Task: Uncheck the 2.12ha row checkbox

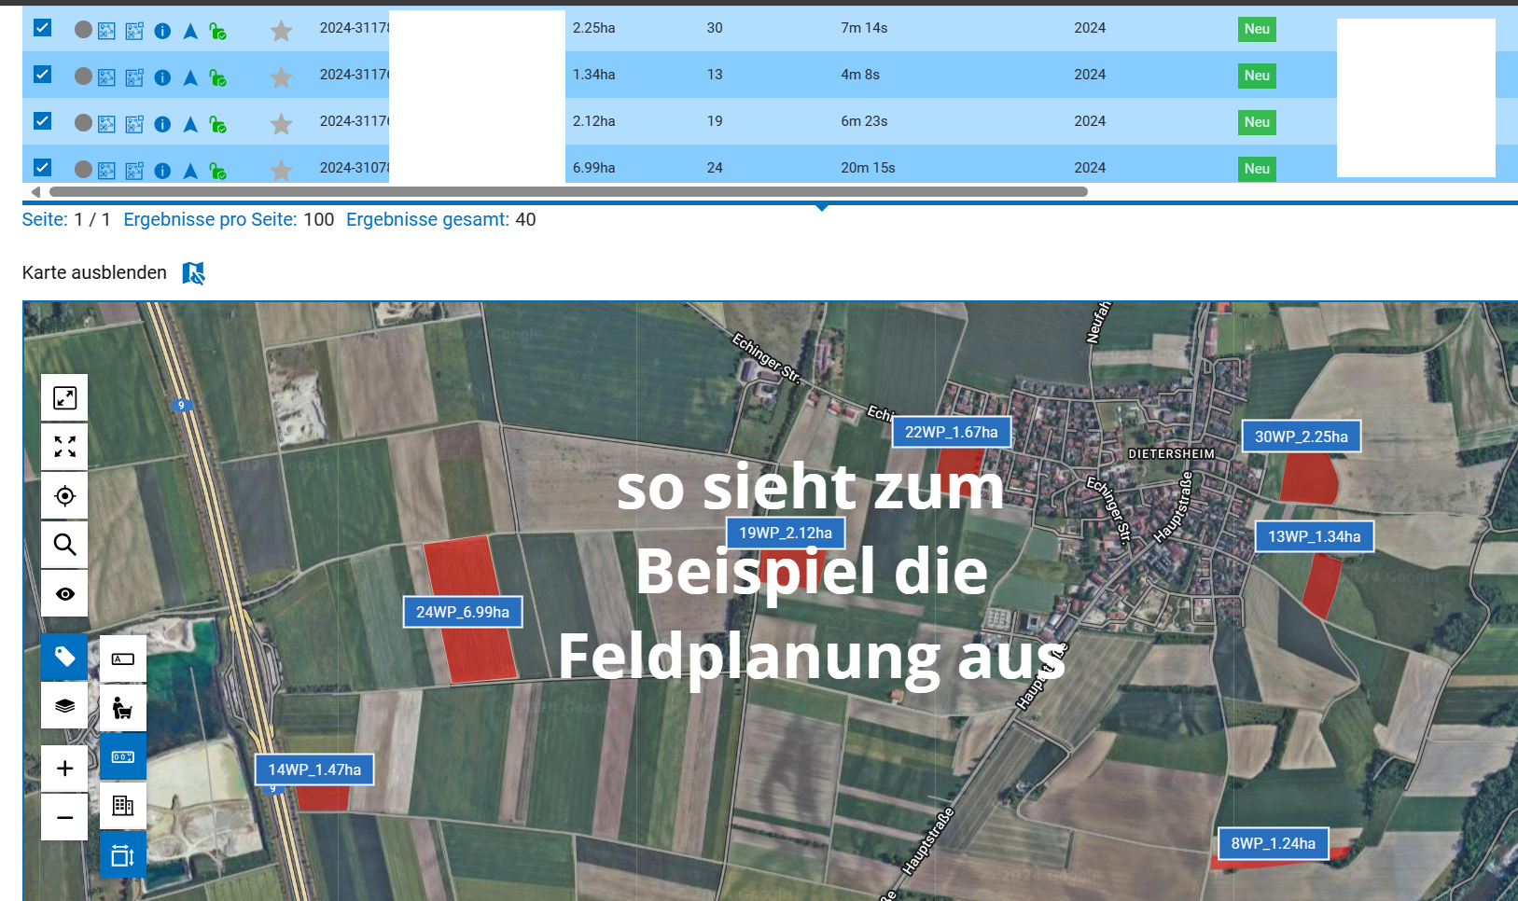Action: (x=42, y=120)
